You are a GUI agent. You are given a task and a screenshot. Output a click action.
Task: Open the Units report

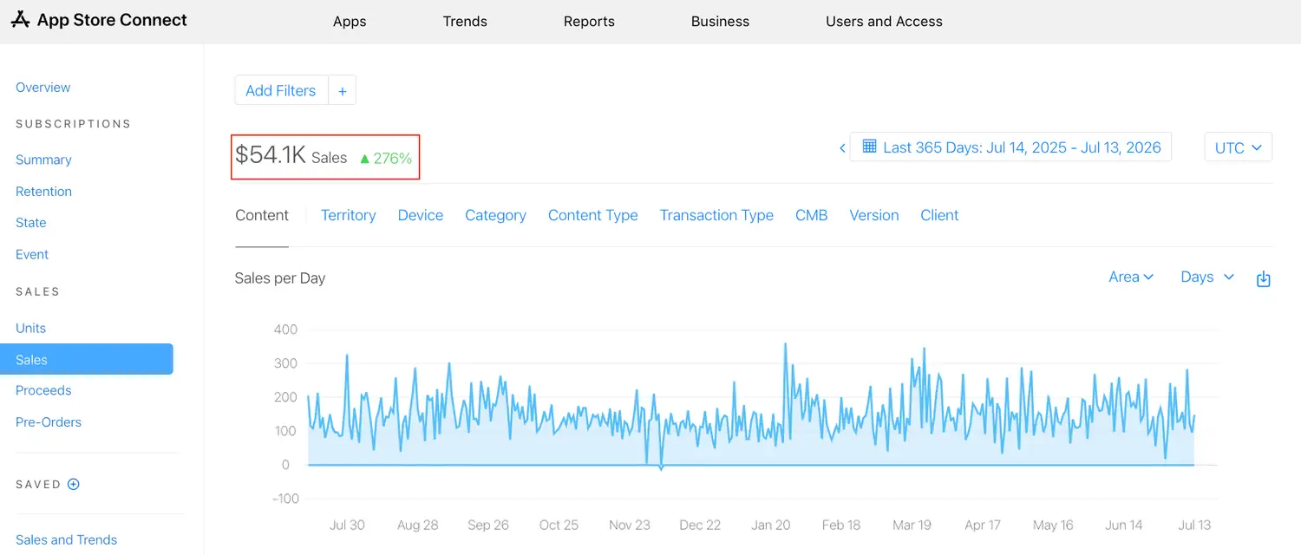(x=30, y=329)
